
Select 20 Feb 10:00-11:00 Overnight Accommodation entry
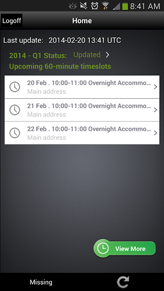[82, 87]
